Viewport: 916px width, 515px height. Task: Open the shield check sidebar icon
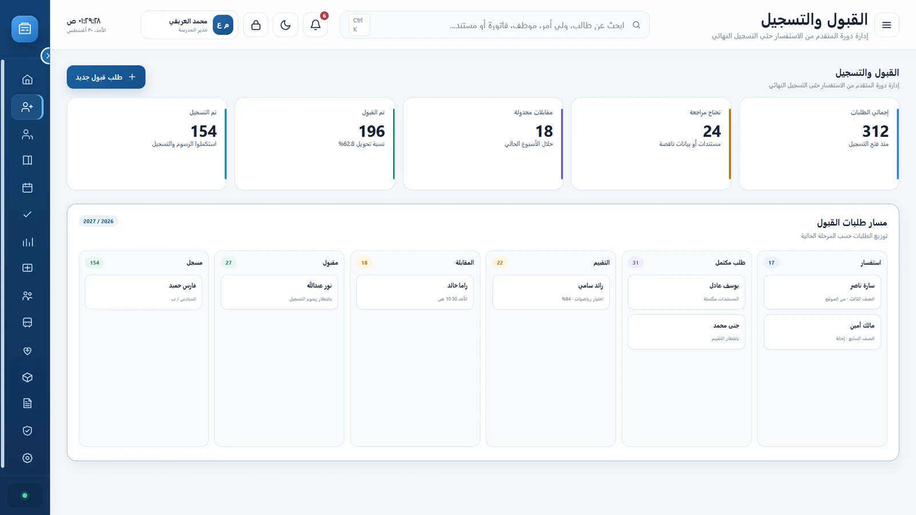pos(27,431)
